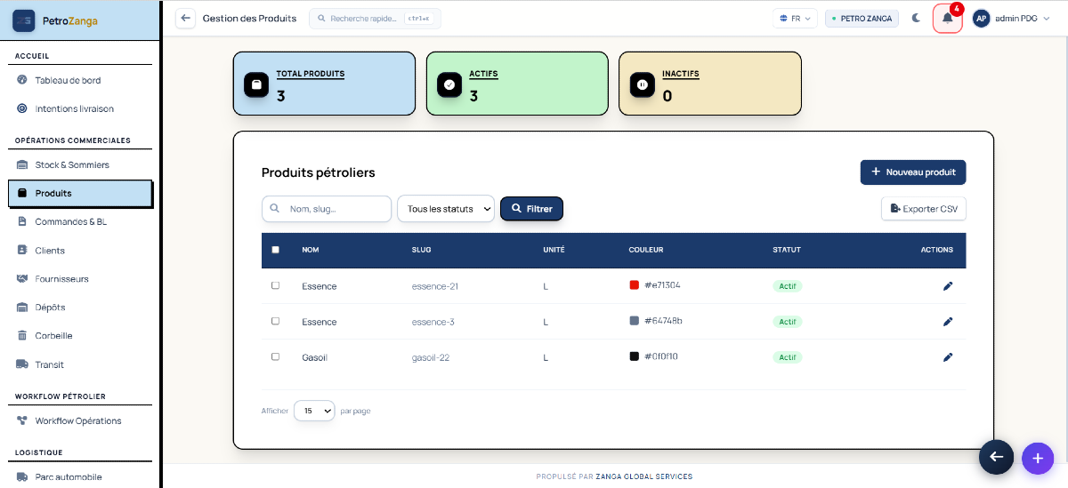Toggle dark mode moon icon
1068x488 pixels.
point(916,19)
